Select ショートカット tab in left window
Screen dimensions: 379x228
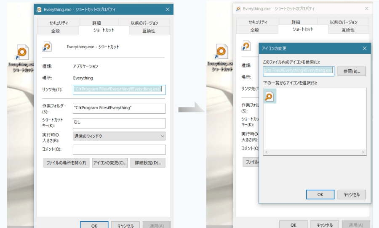click(x=104, y=30)
